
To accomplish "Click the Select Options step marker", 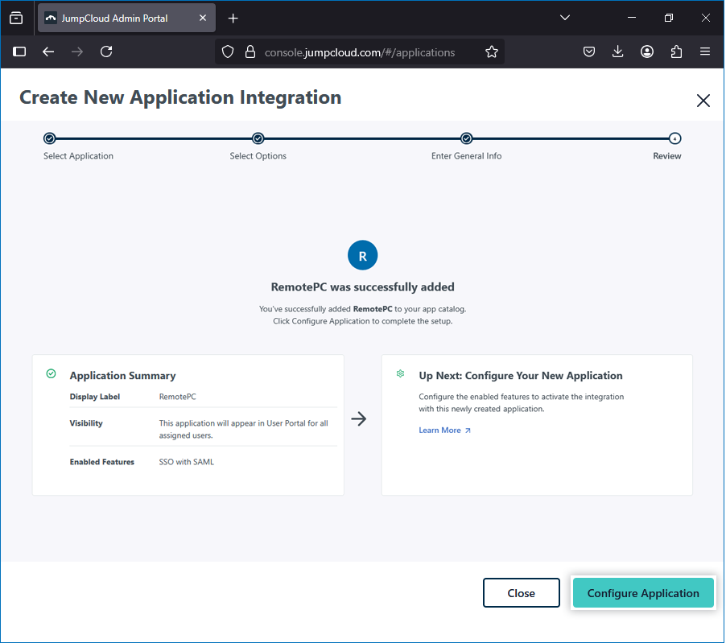I will 258,138.
